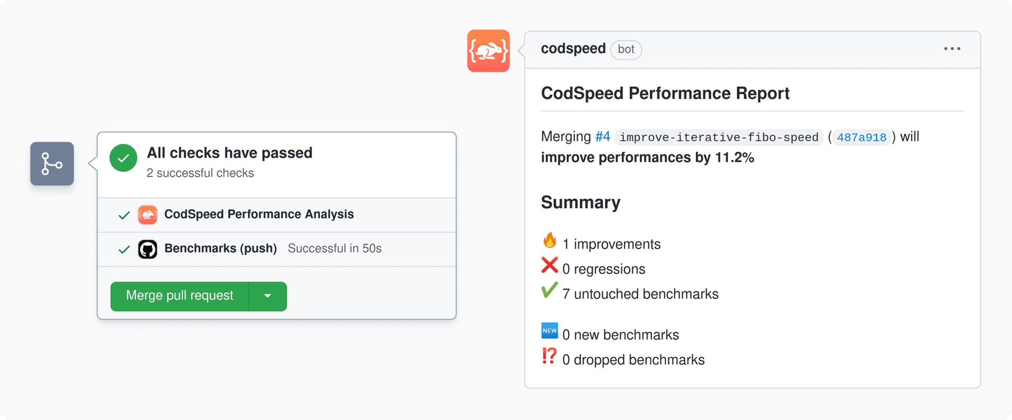
Task: Click the green check beside untouched benchmarks
Action: pyautogui.click(x=549, y=290)
